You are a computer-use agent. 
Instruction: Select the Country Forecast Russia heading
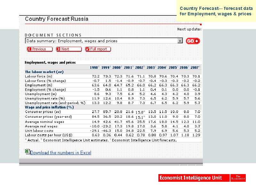pos(57,19)
